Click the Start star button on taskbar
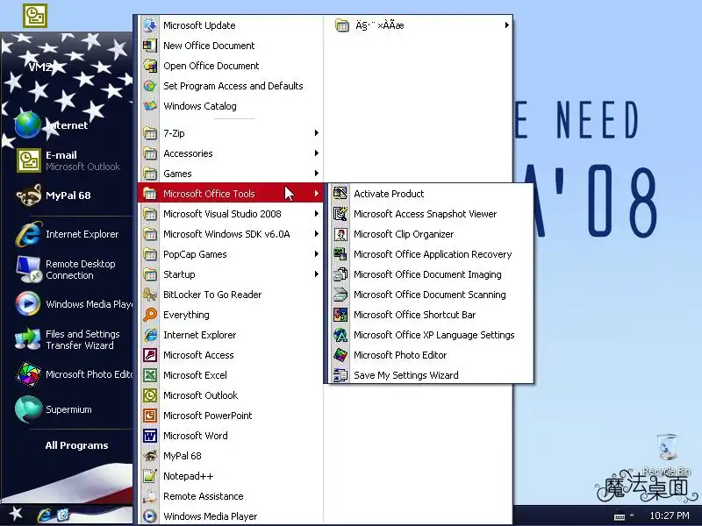This screenshot has height=526, width=702. (16, 514)
